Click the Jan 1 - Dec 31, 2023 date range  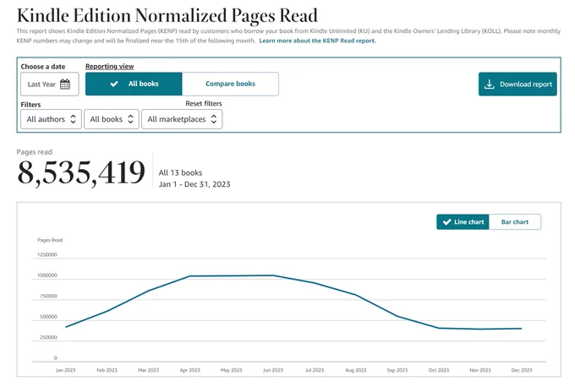(194, 184)
